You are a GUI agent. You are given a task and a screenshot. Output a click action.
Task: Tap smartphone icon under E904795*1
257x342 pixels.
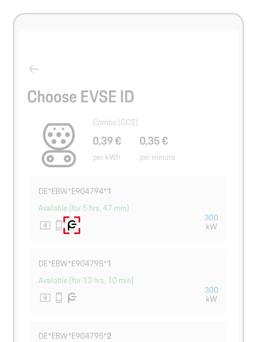59,297
